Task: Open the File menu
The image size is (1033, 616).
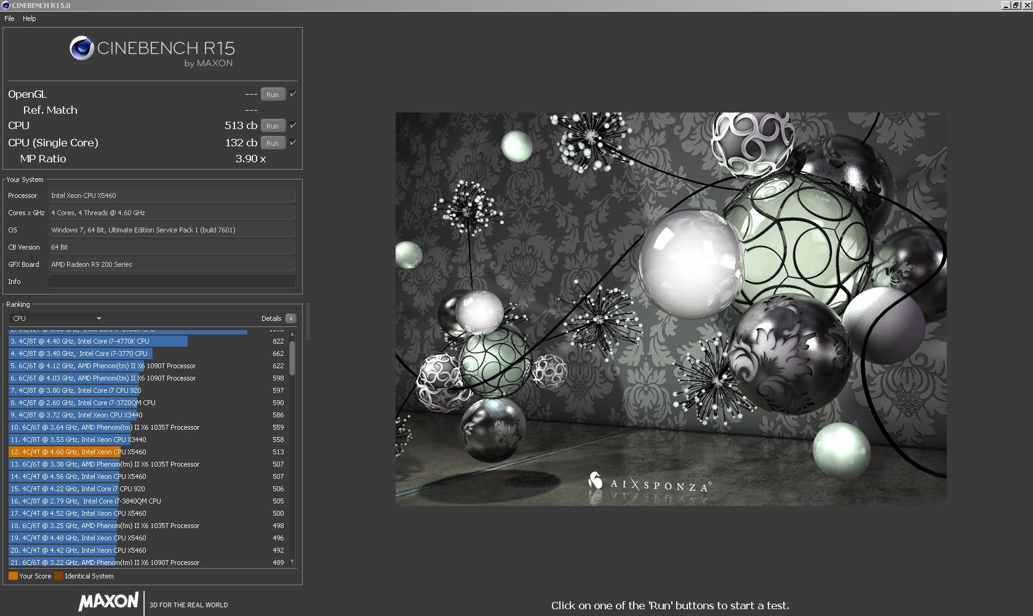Action: 9,18
